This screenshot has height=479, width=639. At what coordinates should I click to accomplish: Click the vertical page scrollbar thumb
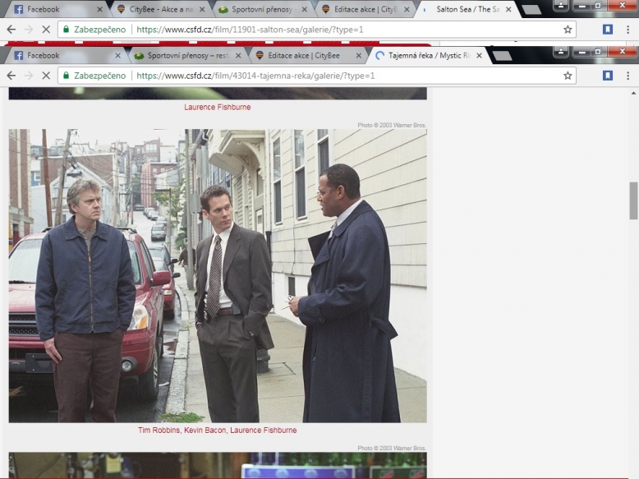633,200
